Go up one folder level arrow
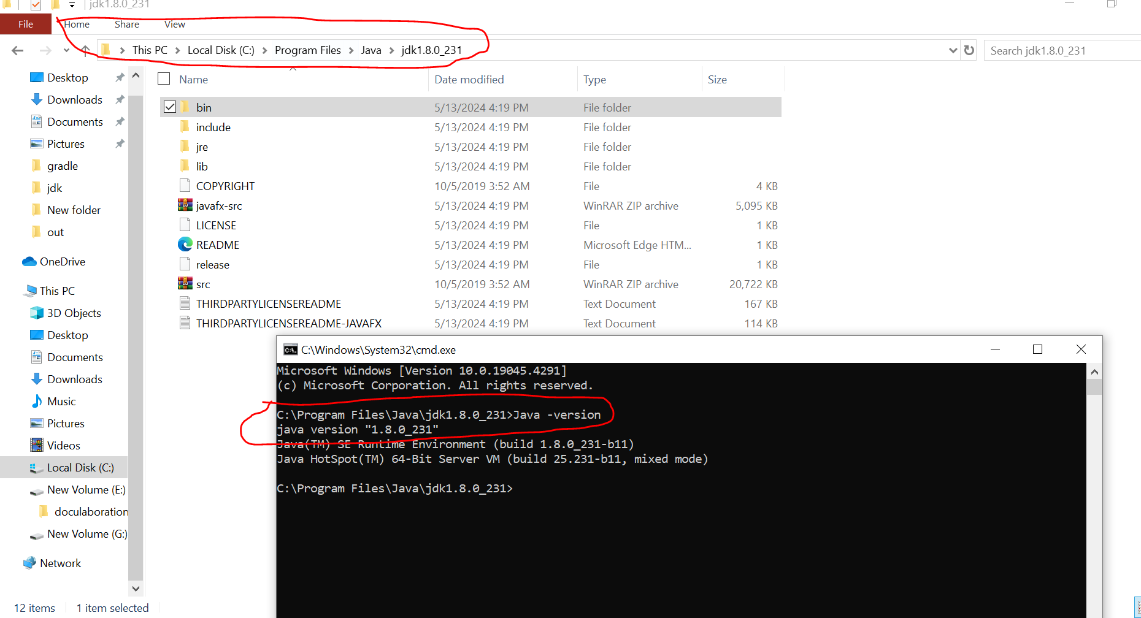 85,50
